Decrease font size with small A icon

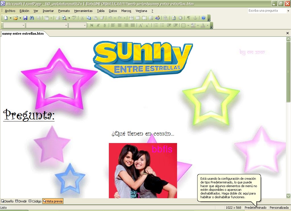tap(147, 25)
